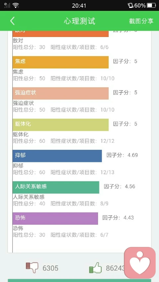Click the thumbs-up like icon

click(x=95, y=268)
